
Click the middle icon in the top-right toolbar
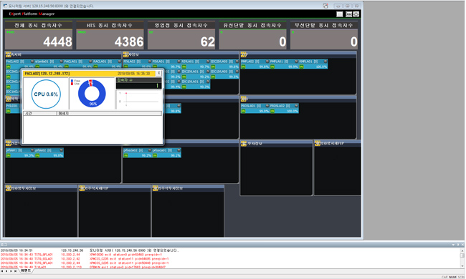pos(348,14)
